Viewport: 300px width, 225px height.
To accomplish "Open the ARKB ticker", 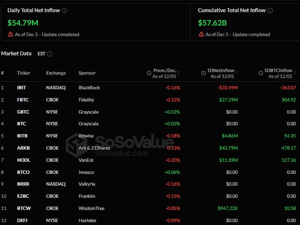I will [23, 148].
